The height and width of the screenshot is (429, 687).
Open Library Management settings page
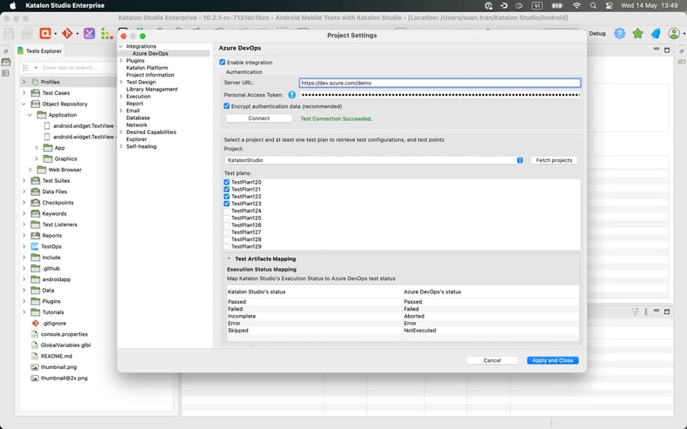click(152, 89)
